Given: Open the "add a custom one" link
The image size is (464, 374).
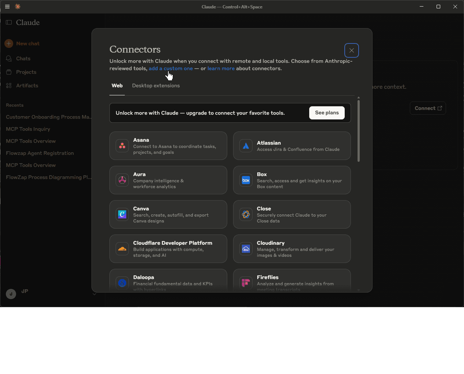Looking at the screenshot, I should click(171, 68).
